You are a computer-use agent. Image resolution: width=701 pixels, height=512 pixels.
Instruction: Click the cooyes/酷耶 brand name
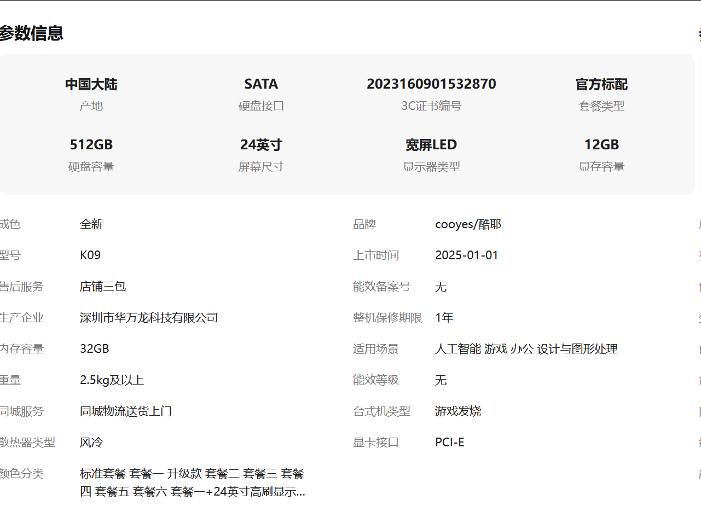468,224
